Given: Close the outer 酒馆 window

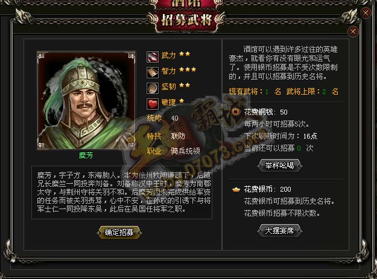Looking at the screenshot, I should click(366, 13).
